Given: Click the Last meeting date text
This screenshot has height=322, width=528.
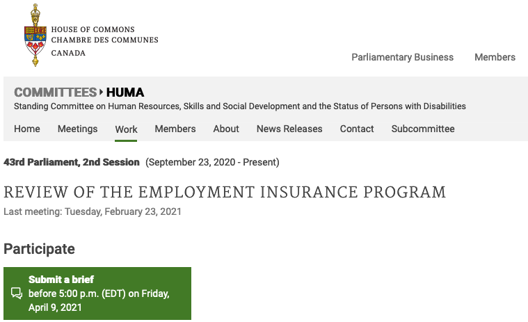Looking at the screenshot, I should click(x=93, y=211).
